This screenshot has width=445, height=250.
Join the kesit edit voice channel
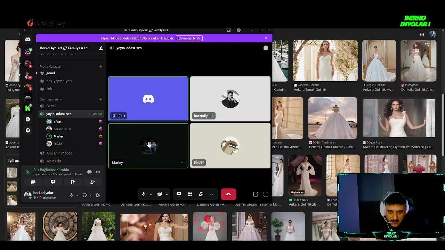click(x=71, y=161)
